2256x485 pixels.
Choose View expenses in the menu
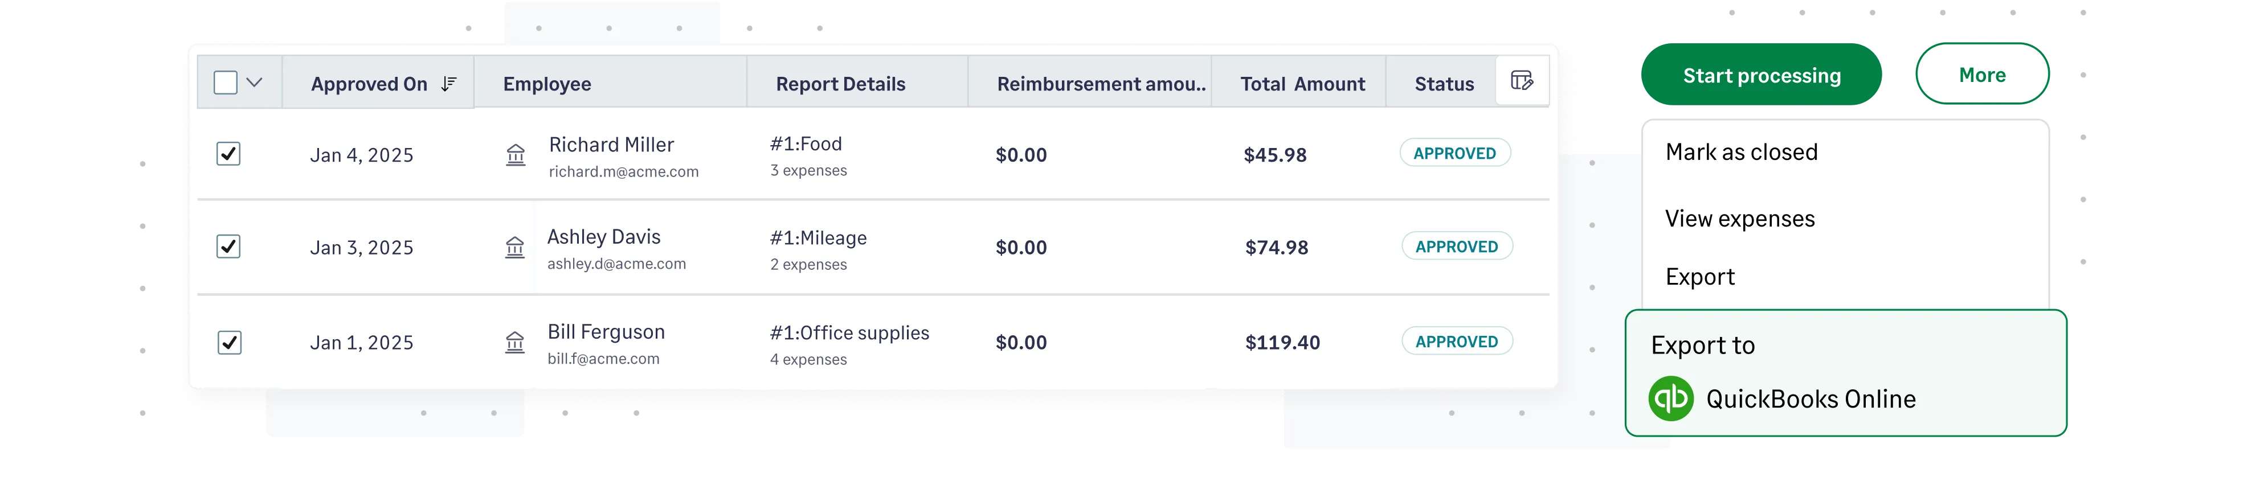1739,218
